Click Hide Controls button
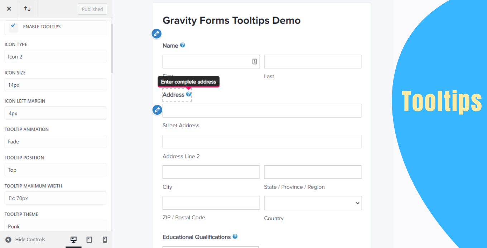487x248 pixels. point(25,240)
